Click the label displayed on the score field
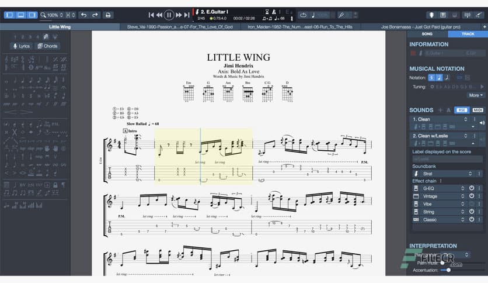 click(448, 159)
